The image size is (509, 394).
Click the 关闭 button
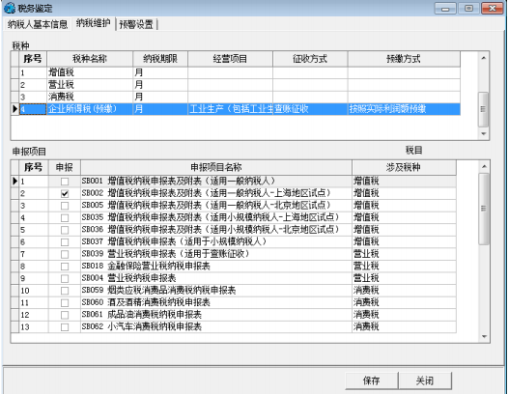point(425,380)
